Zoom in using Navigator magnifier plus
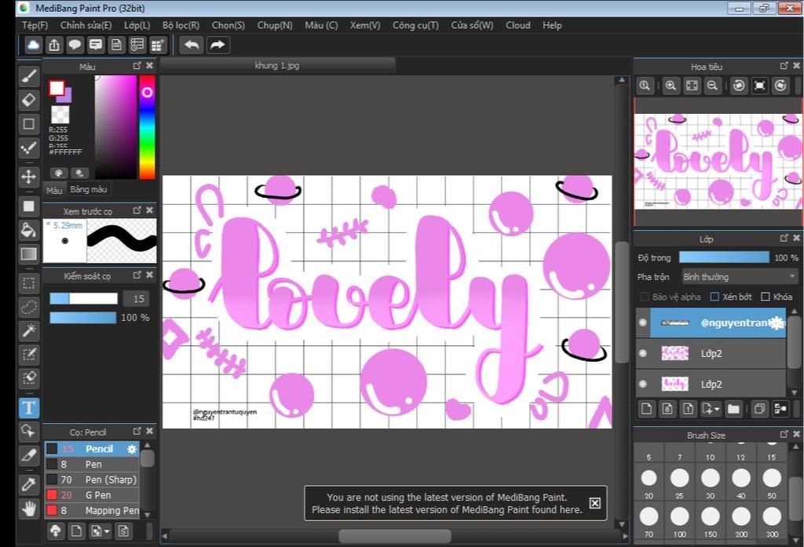The image size is (804, 547). pos(671,86)
